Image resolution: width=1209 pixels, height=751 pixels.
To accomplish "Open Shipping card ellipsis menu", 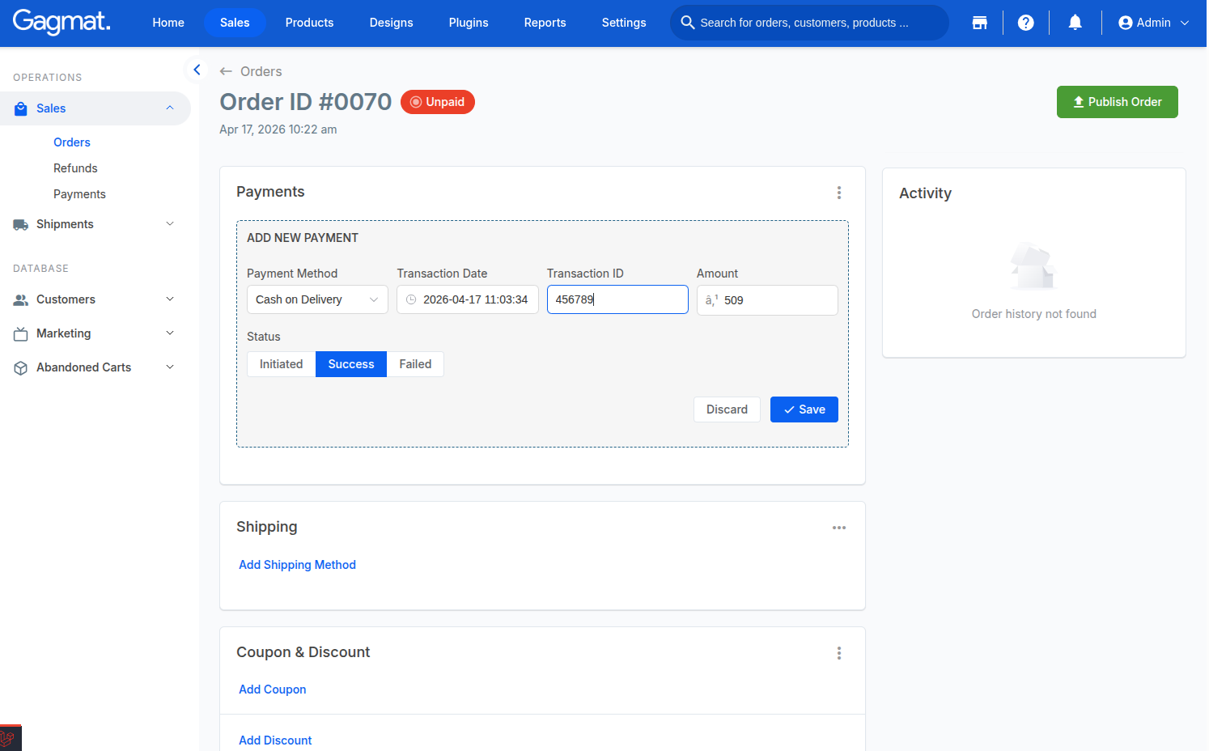I will click(x=838, y=528).
